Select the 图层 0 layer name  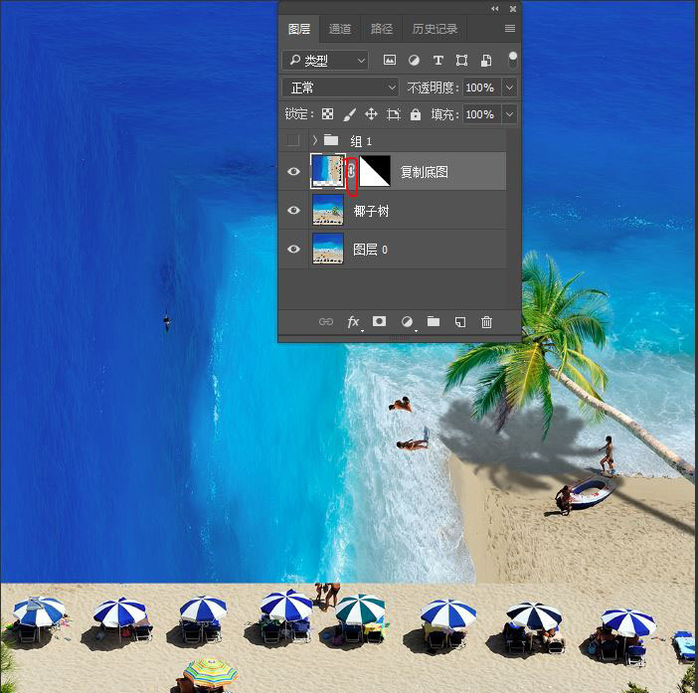[x=370, y=250]
